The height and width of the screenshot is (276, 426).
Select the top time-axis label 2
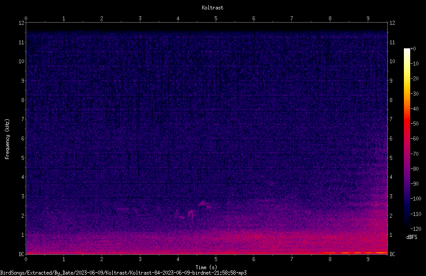coord(102,18)
